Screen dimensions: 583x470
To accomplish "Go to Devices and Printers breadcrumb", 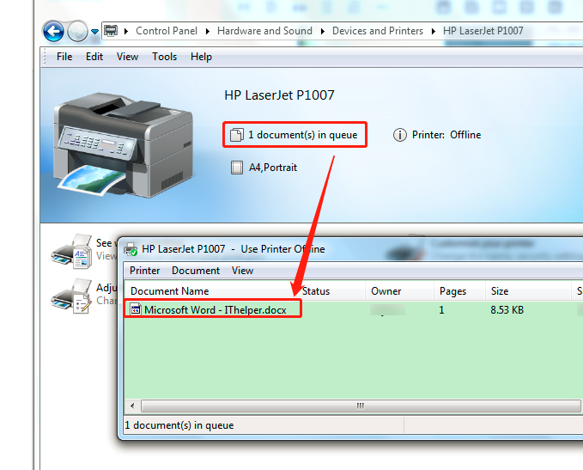I will click(x=378, y=31).
